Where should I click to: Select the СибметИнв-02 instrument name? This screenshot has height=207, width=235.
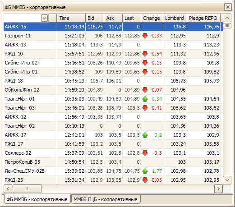(x=21, y=63)
